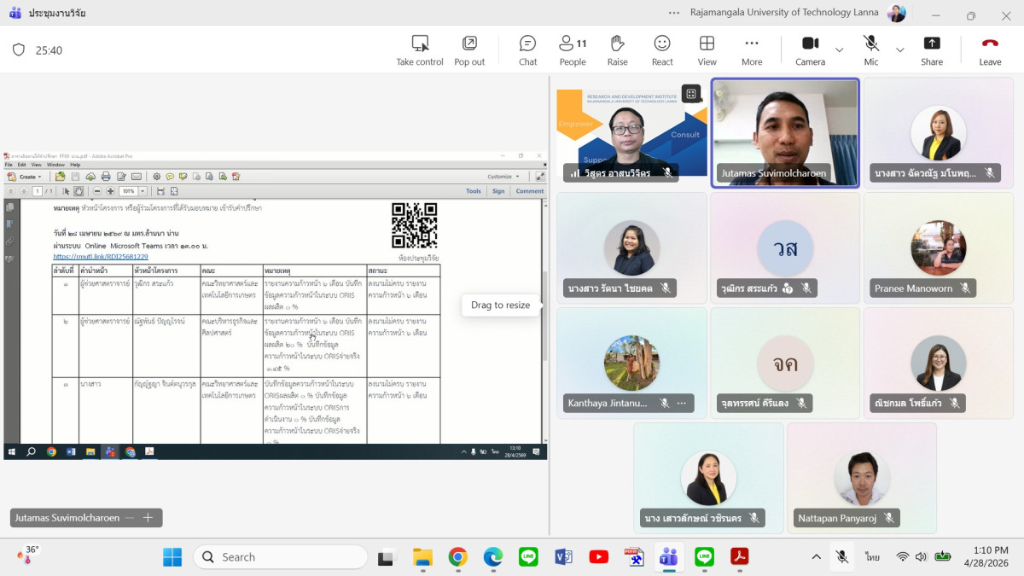Image resolution: width=1024 pixels, height=576 pixels.
Task: Toggle microphone mute in system tray
Action: point(841,557)
